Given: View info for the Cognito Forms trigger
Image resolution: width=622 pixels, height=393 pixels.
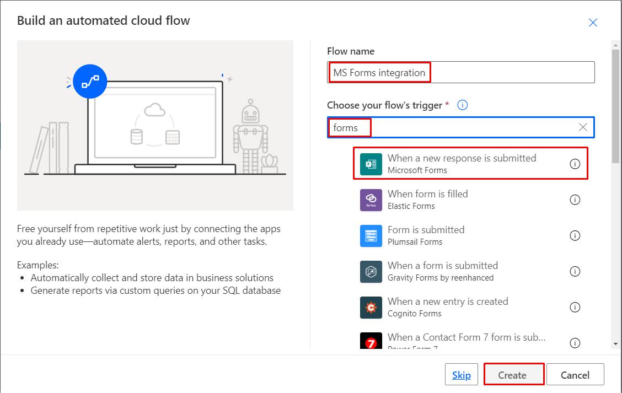Looking at the screenshot, I should pyautogui.click(x=575, y=307).
